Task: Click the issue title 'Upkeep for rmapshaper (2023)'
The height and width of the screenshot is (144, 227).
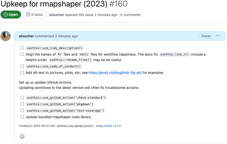Action: 54,4
